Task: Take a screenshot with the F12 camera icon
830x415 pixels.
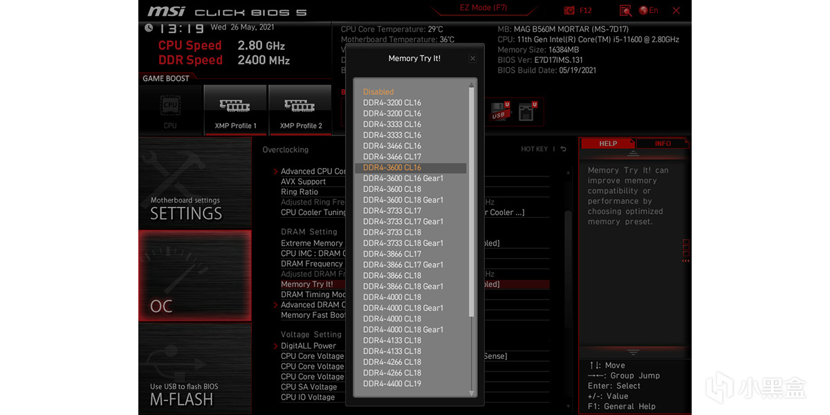Action: click(x=569, y=10)
